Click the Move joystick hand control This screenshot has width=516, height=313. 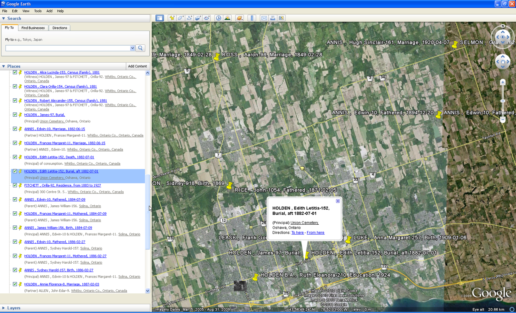[x=503, y=62]
